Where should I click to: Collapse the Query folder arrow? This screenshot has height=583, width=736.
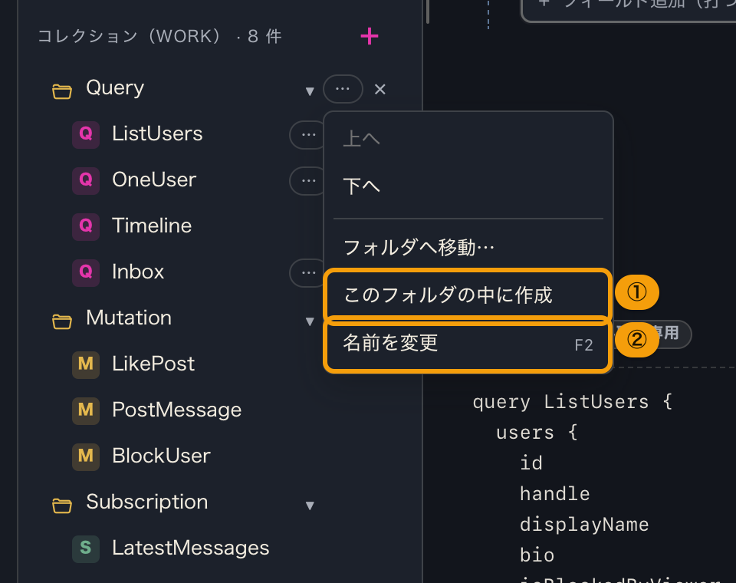coord(310,91)
